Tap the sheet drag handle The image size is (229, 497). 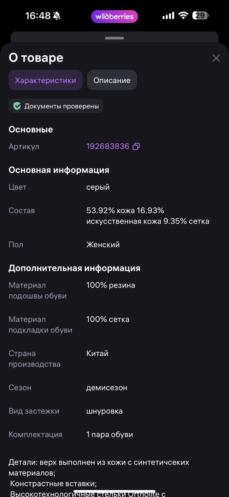(114, 38)
